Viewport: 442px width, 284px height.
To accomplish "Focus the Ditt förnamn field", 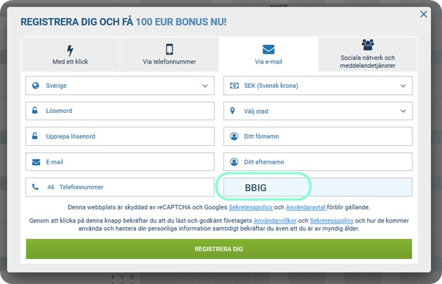I will [318, 136].
